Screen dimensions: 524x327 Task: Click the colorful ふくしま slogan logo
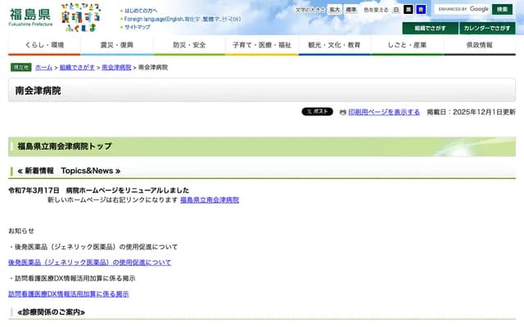81,17
